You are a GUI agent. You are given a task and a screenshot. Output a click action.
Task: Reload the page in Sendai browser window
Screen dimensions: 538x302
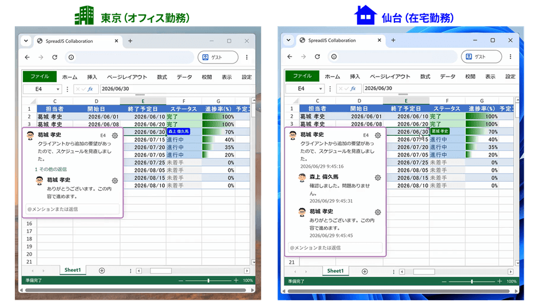tap(318, 57)
